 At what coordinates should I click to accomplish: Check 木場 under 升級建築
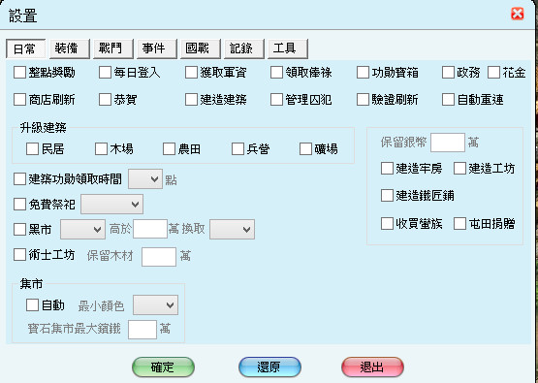[101, 149]
